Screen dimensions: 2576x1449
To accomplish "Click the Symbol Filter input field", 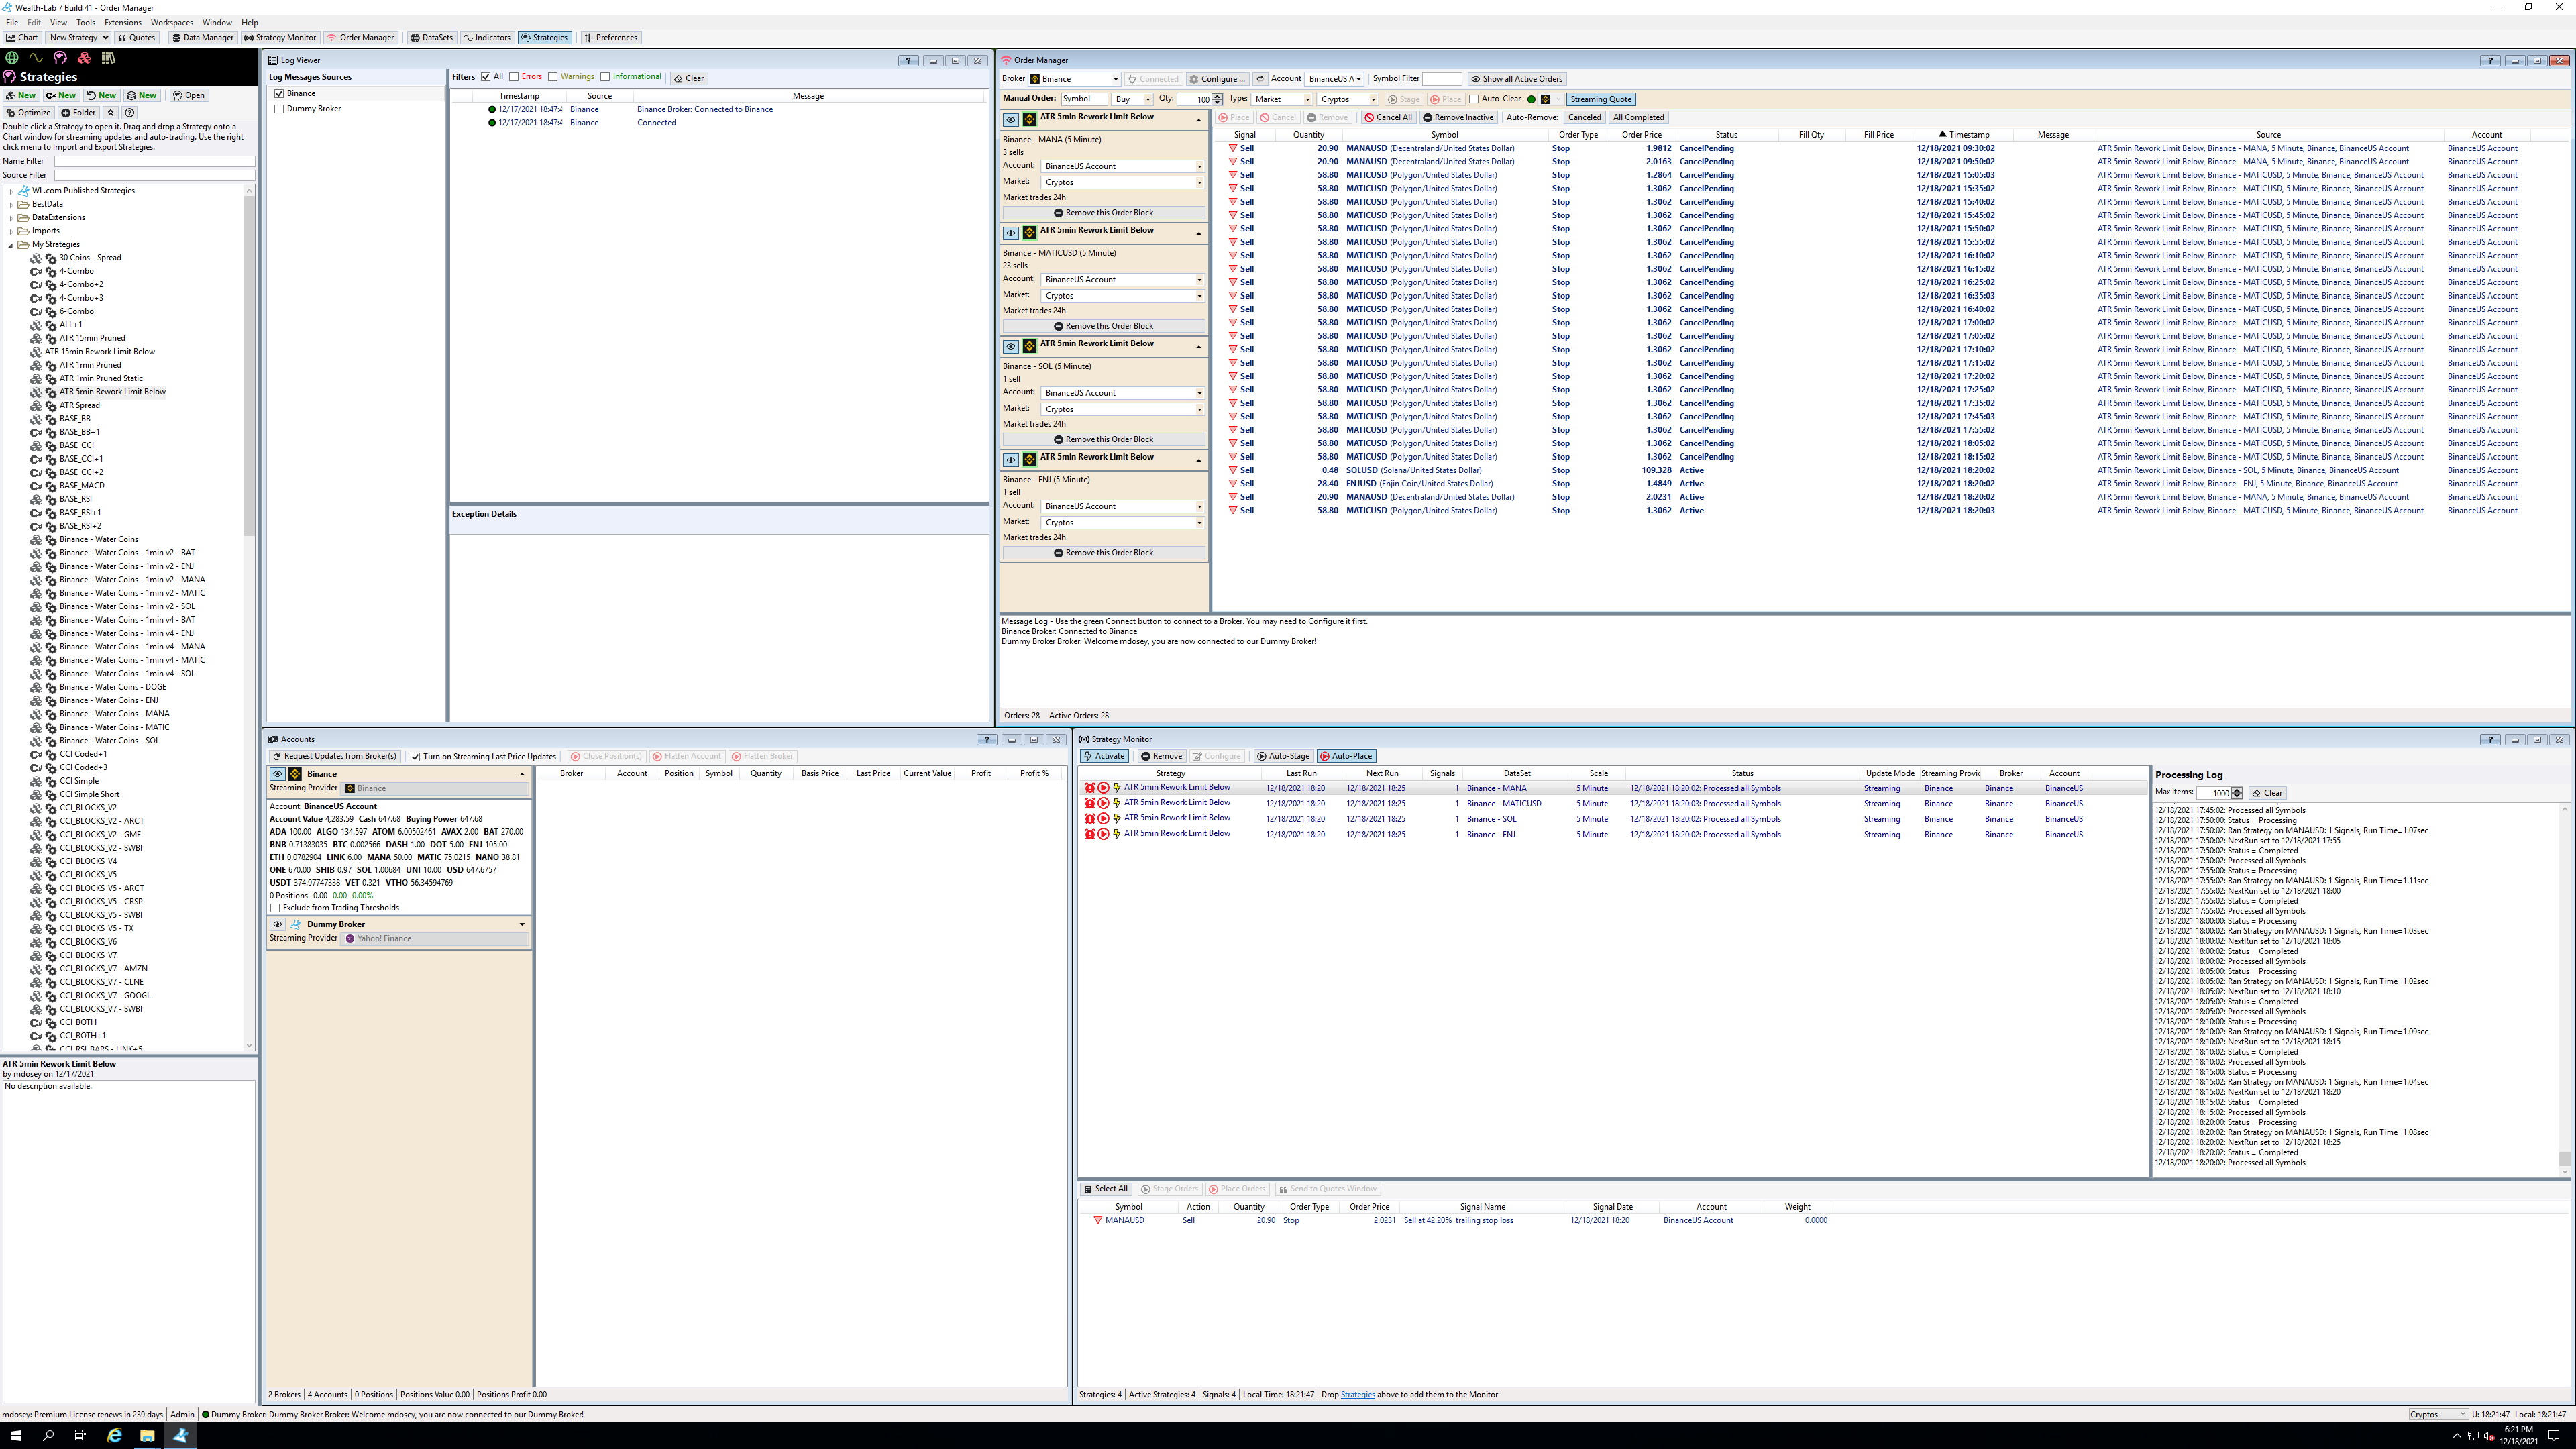I will [x=1441, y=79].
